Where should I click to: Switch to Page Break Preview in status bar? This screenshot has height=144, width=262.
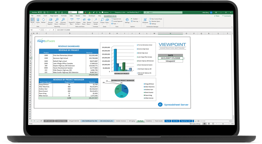[x=213, y=124]
